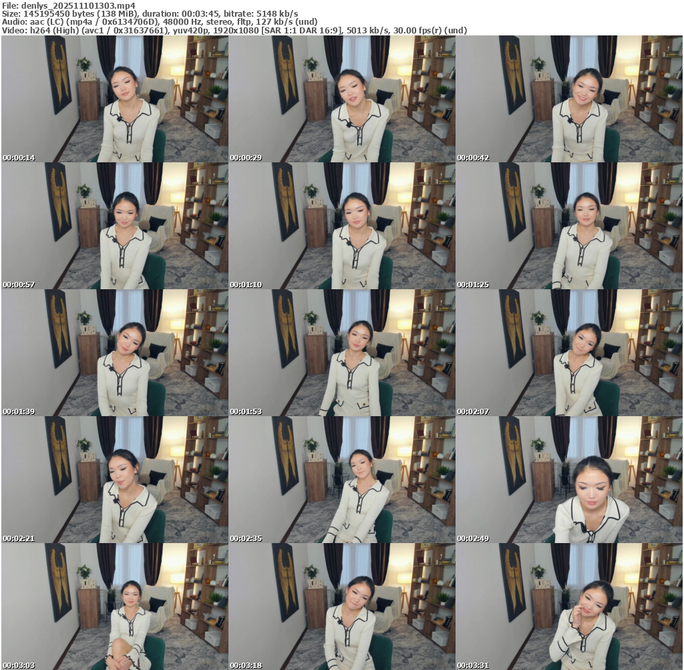Open the frame stamped 00:00:57
Viewport: 684px width, 670px height.
pyautogui.click(x=115, y=226)
